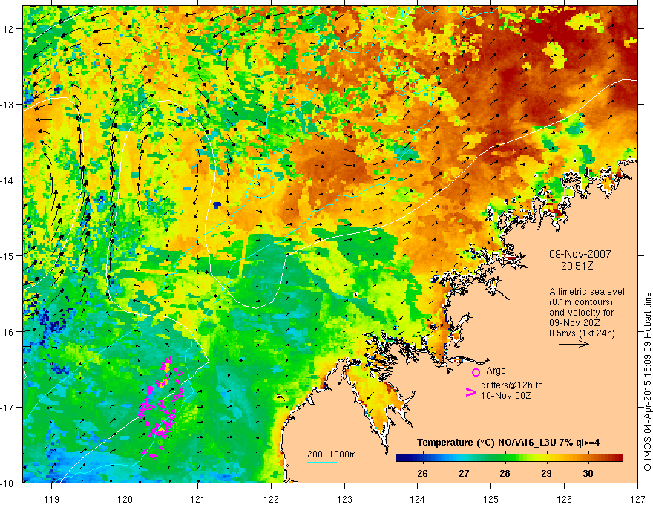This screenshot has height=505, width=653.
Task: Click the temperature colorbar gradient
Action: click(509, 457)
